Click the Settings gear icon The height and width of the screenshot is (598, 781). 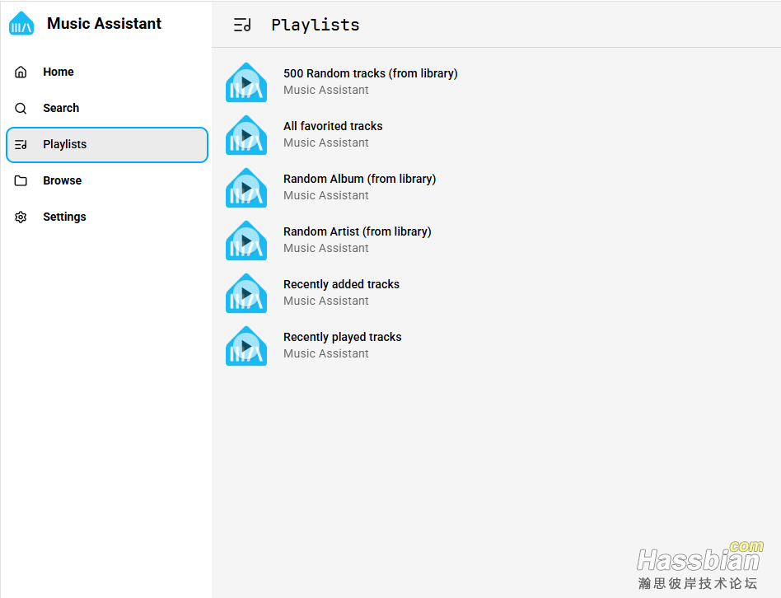click(21, 217)
